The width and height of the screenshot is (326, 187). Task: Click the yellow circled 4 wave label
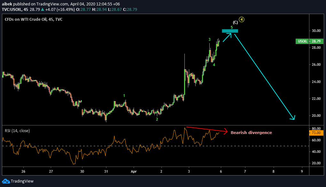242,19
